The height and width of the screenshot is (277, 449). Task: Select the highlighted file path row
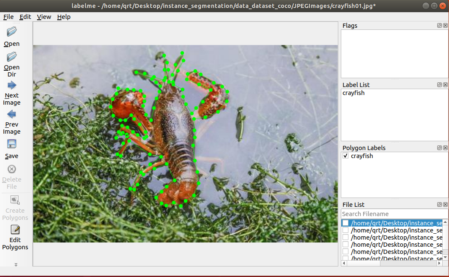point(392,223)
